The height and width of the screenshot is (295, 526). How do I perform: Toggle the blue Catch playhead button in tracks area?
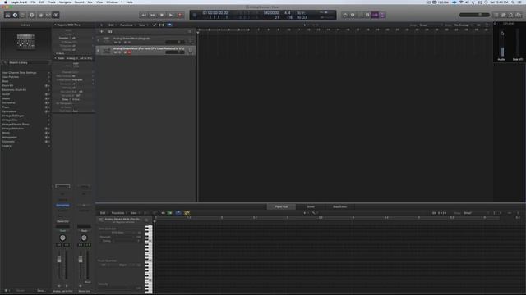tap(170, 25)
